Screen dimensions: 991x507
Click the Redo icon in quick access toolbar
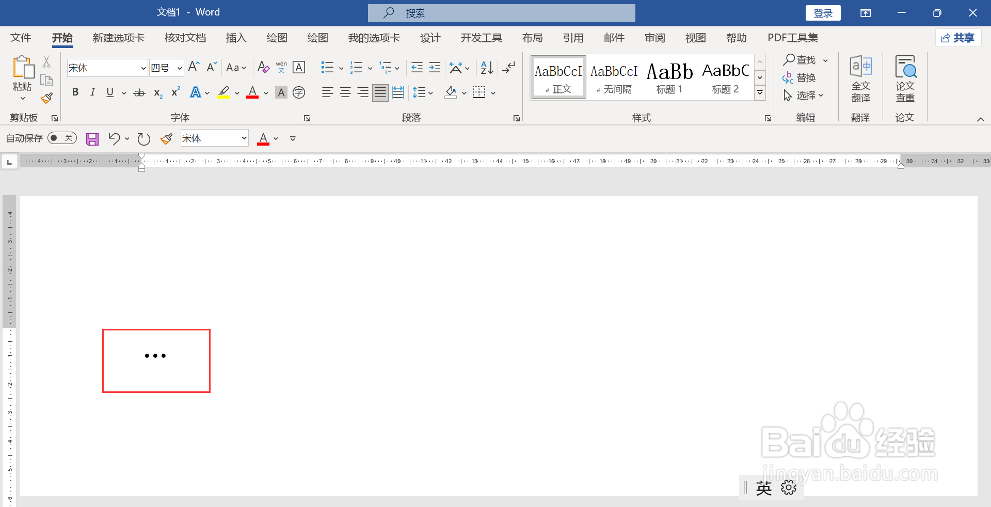click(143, 139)
